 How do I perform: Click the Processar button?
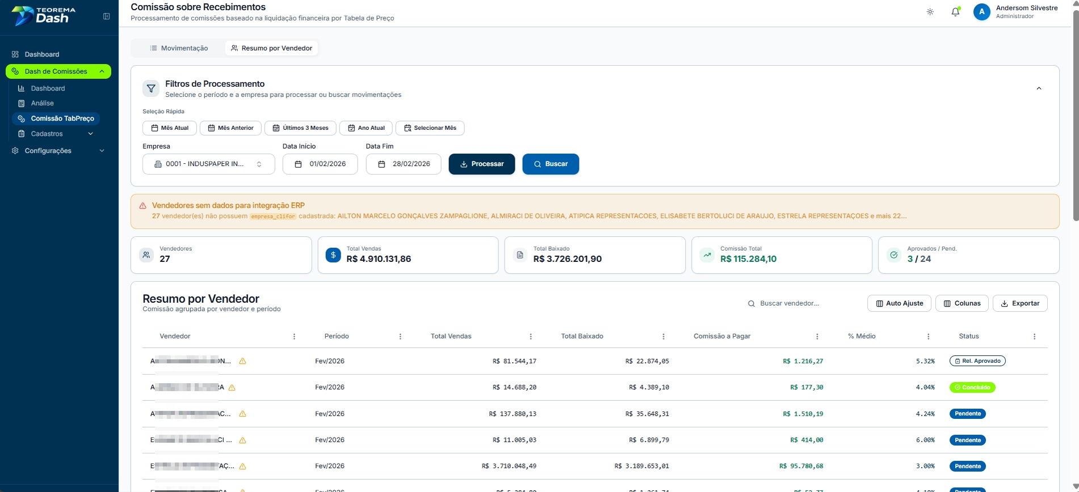click(482, 164)
